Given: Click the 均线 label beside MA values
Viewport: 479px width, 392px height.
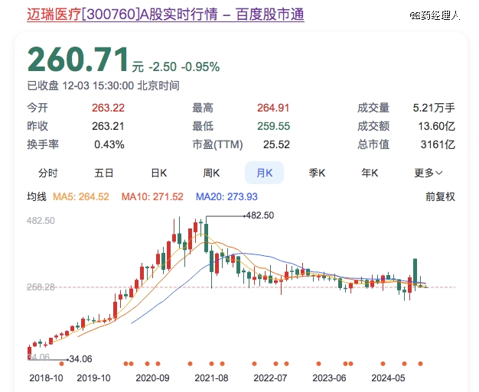Looking at the screenshot, I should click(37, 196).
